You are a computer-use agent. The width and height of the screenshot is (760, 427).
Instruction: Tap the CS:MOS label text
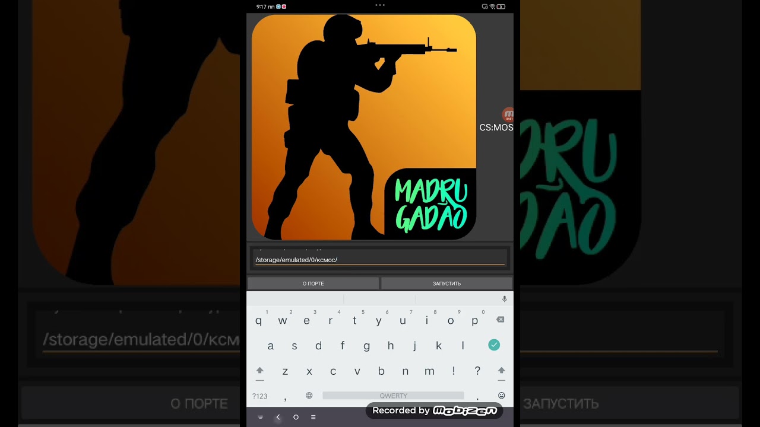tap(496, 128)
